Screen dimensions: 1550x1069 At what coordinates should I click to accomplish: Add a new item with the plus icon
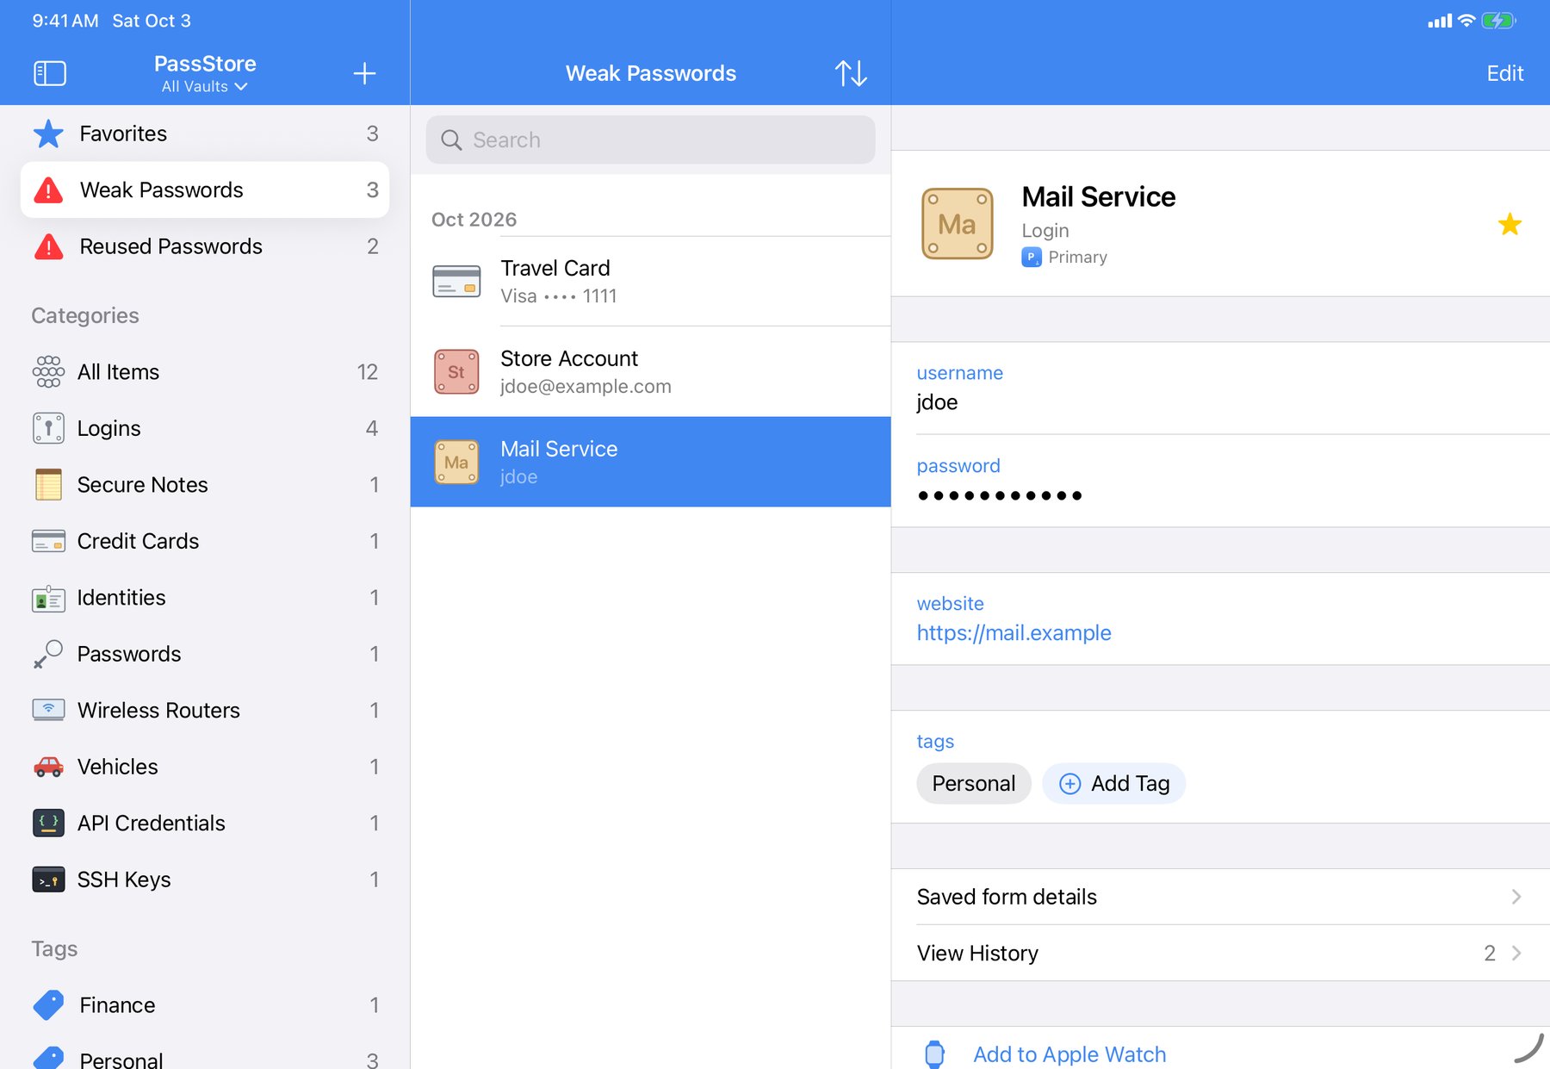(x=364, y=73)
